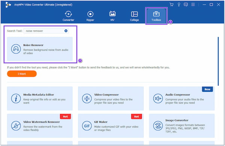225x146 pixels.
Task: Click the key register icon
Action: click(x=179, y=4)
